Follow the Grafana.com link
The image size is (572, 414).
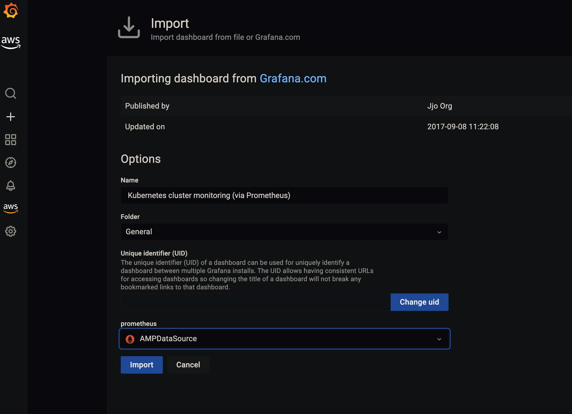point(293,79)
